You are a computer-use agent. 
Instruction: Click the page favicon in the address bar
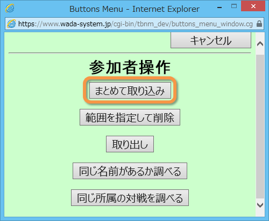point(11,24)
